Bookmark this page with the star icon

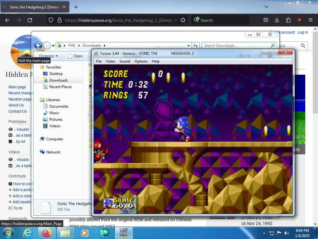pyautogui.click(x=183, y=20)
